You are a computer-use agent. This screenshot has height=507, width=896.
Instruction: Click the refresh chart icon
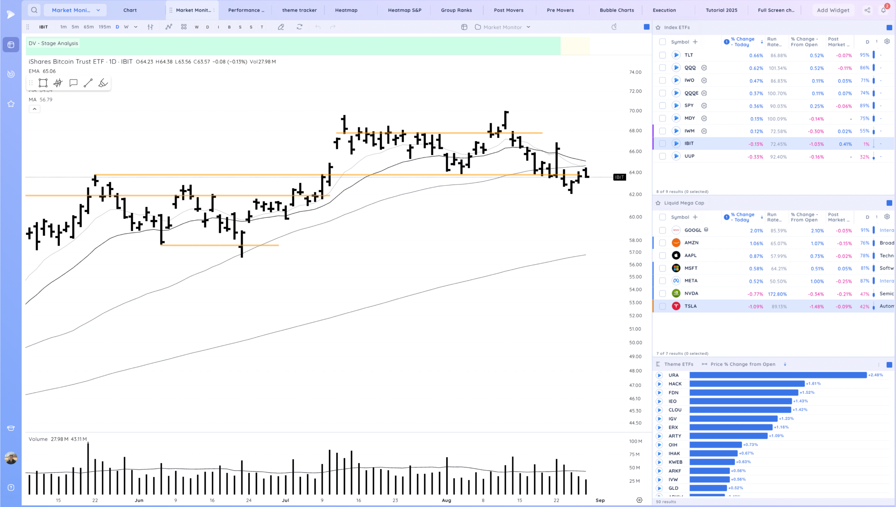(299, 27)
